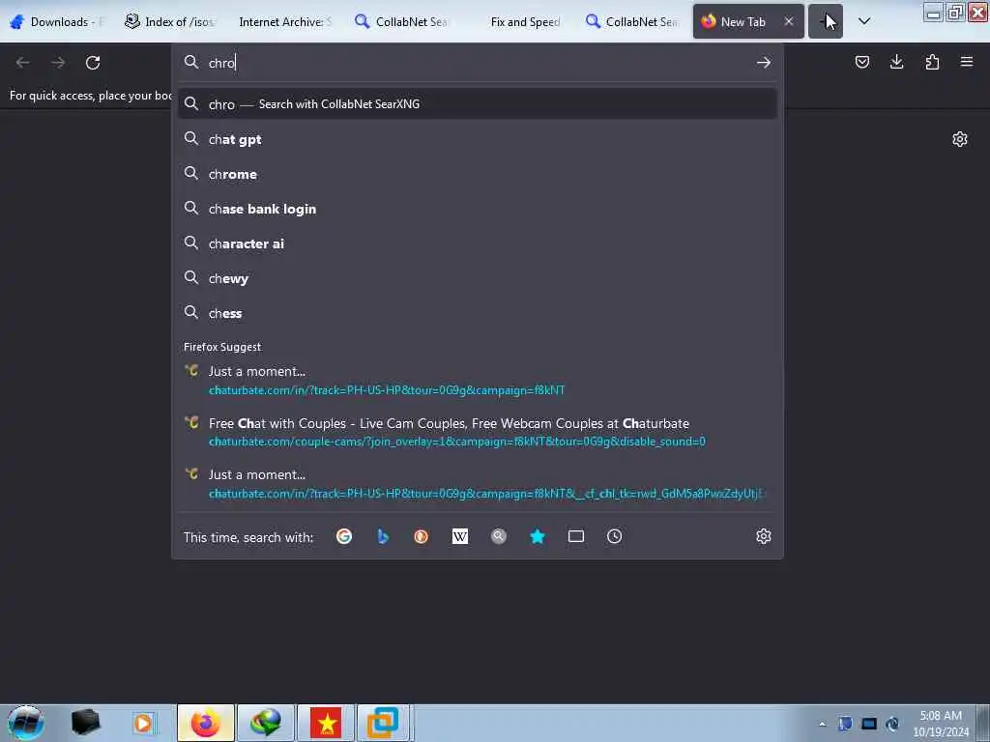Screen dimensions: 990x742
Task: Expand the list all tabs chevron
Action: tap(864, 21)
